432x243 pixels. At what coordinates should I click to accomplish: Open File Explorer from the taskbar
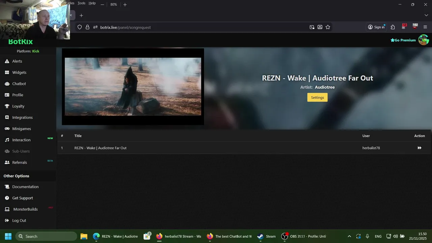coord(84,236)
